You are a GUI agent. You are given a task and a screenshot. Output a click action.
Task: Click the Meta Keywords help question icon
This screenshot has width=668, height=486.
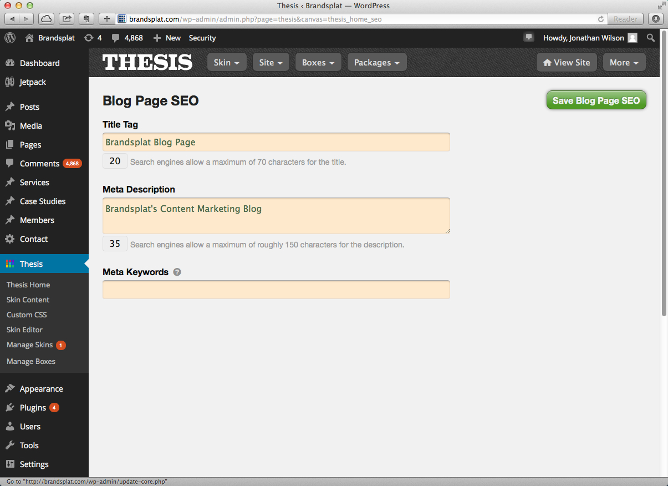[x=177, y=272]
